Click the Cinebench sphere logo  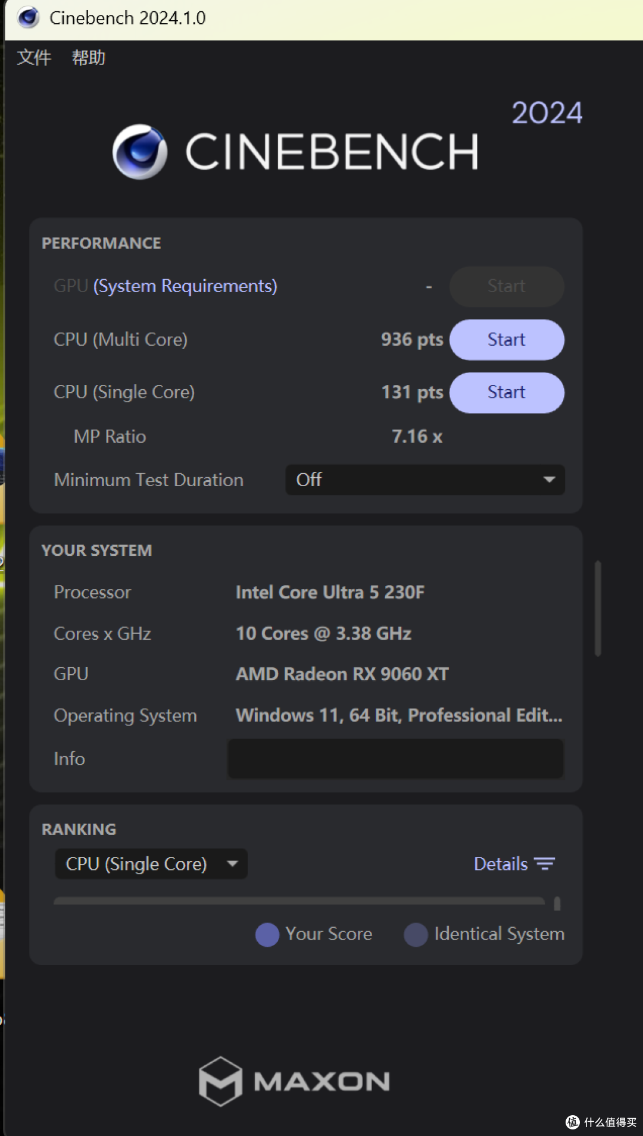point(140,152)
